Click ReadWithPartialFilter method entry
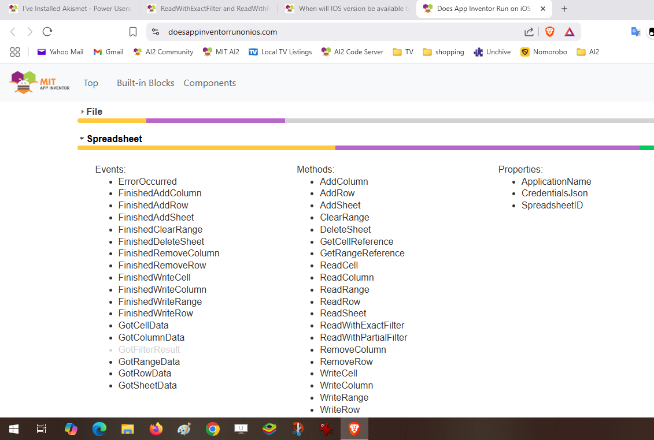Image resolution: width=654 pixels, height=440 pixels. point(364,337)
